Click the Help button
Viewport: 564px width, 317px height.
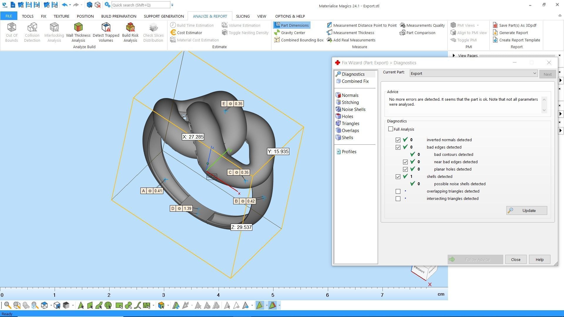539,259
